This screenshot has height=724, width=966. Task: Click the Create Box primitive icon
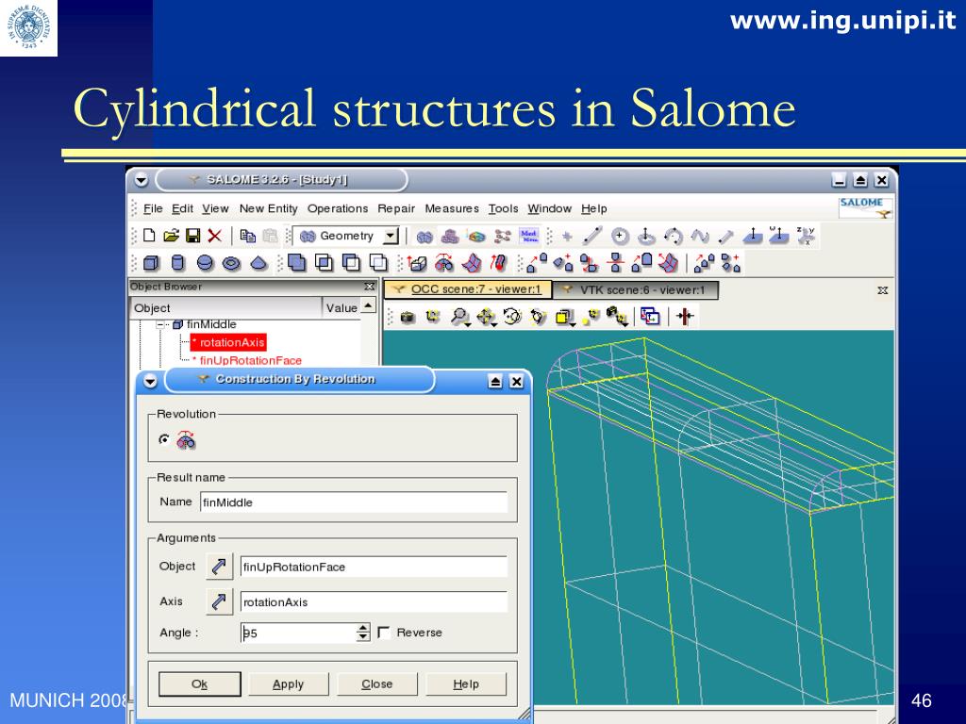pyautogui.click(x=151, y=264)
